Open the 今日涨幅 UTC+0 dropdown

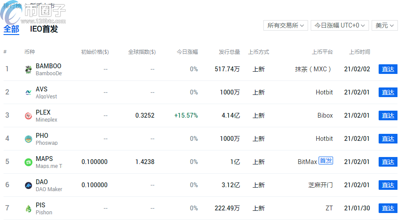coord(340,25)
